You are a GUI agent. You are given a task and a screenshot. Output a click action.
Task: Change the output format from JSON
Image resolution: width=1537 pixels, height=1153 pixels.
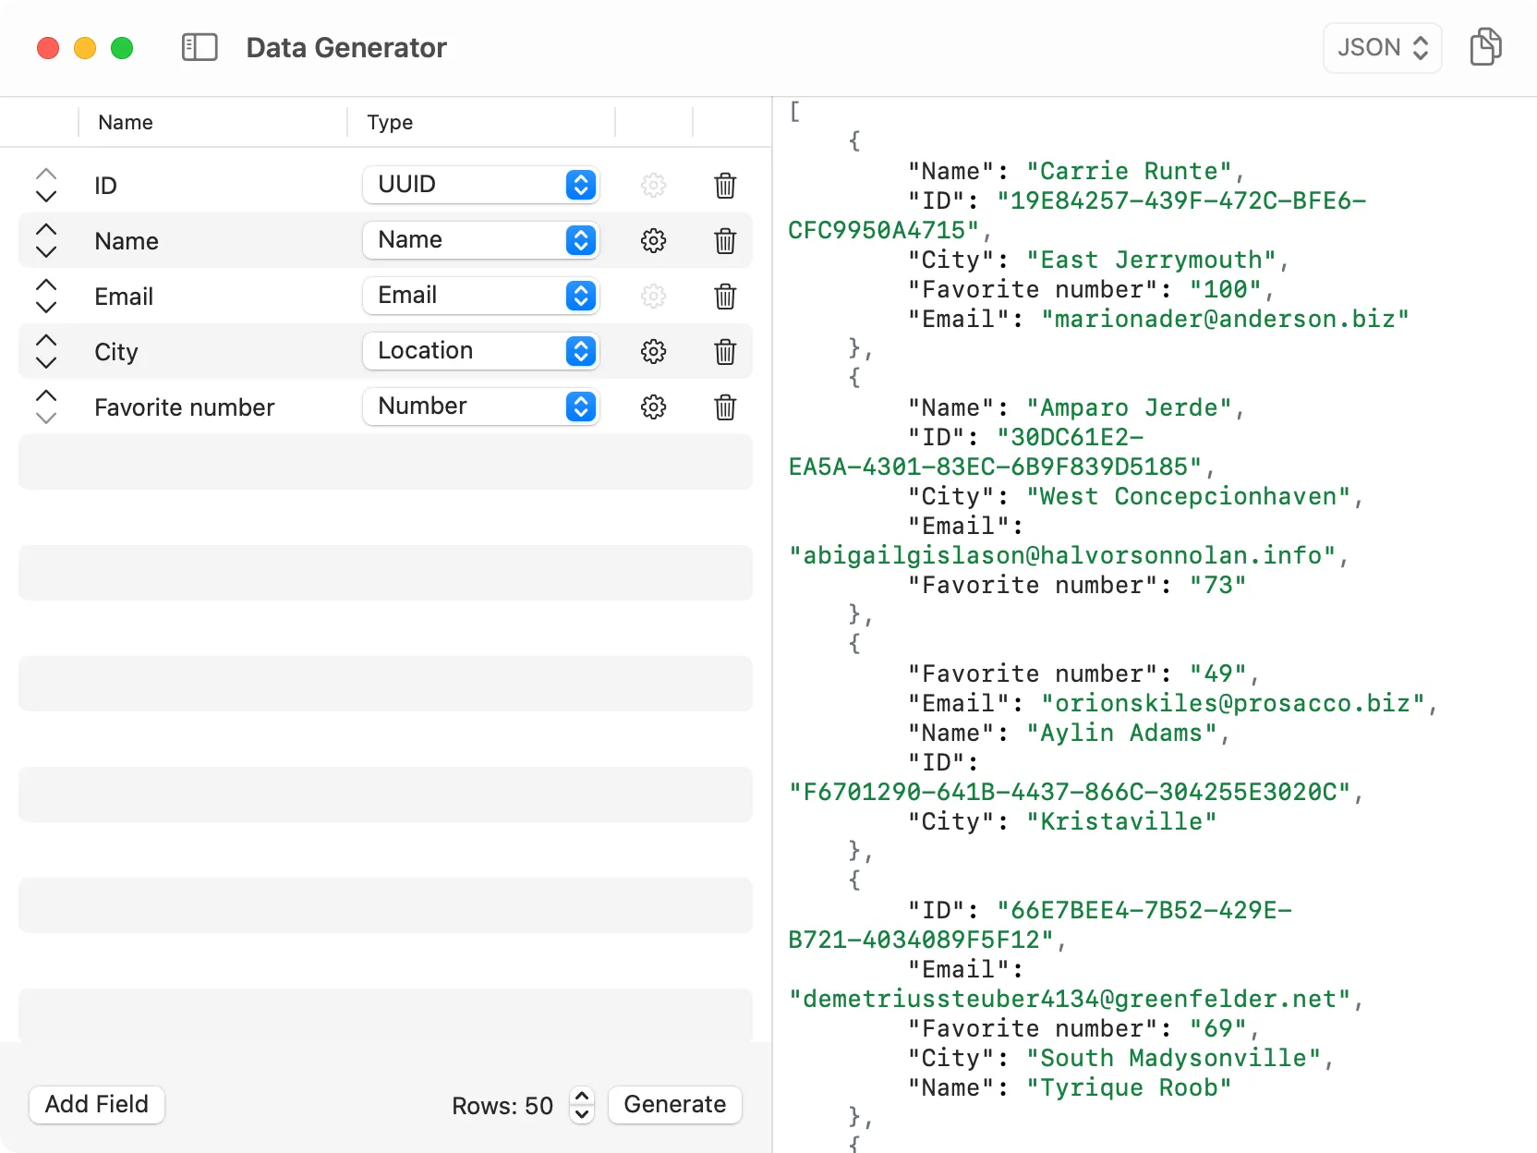click(x=1381, y=47)
